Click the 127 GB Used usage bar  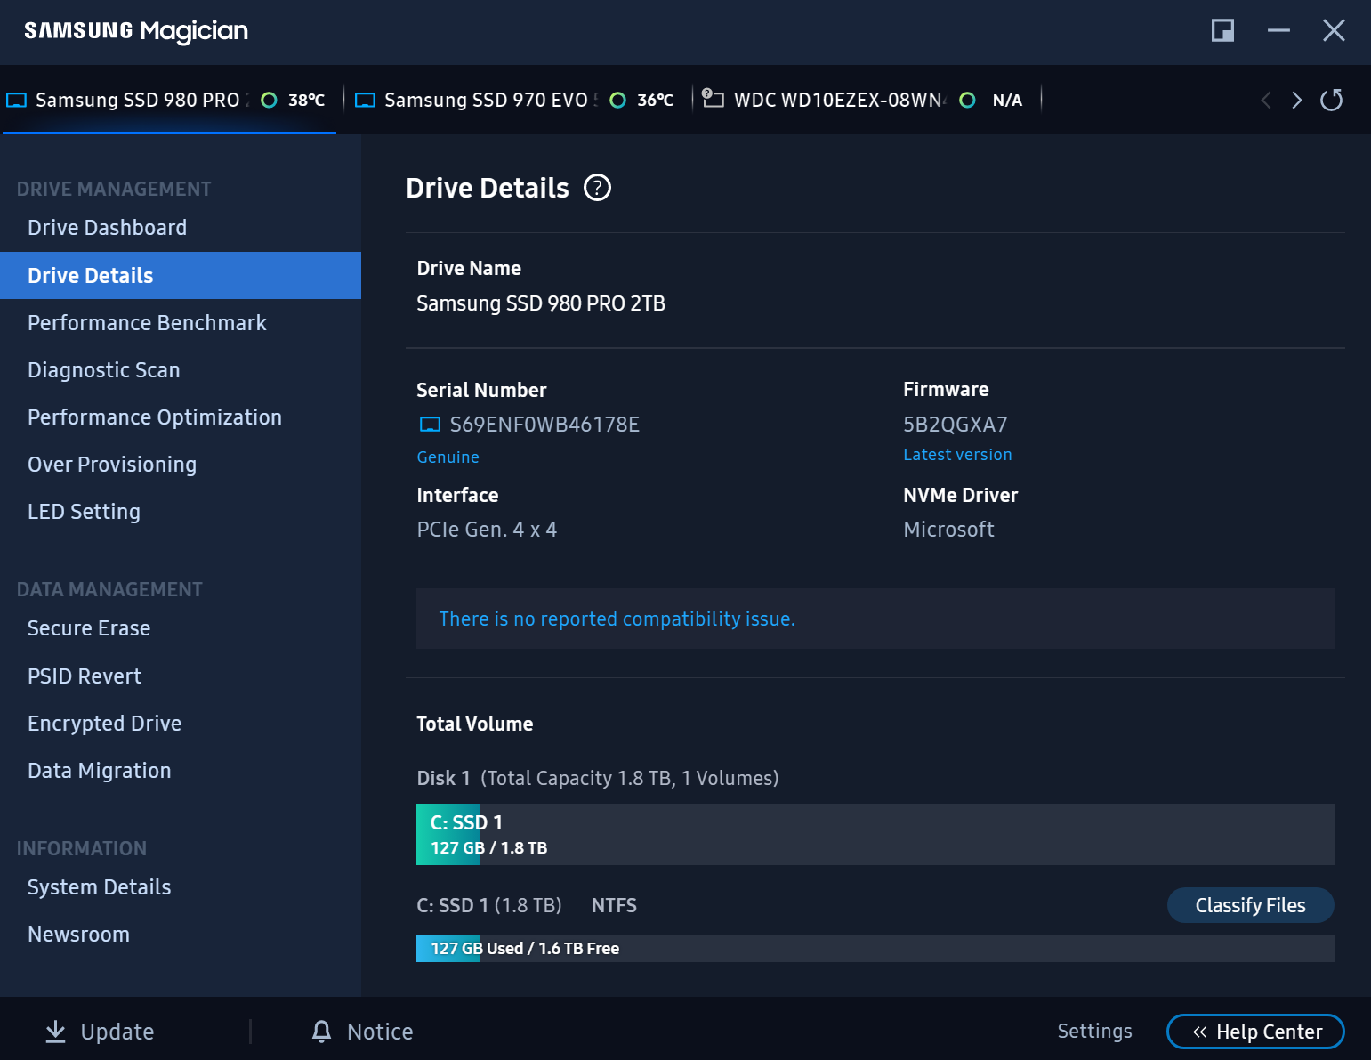[x=875, y=948]
